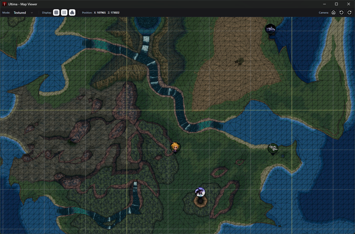355x234 pixels.
Task: Click the purple creature marker above the crater
Action: (x=200, y=193)
